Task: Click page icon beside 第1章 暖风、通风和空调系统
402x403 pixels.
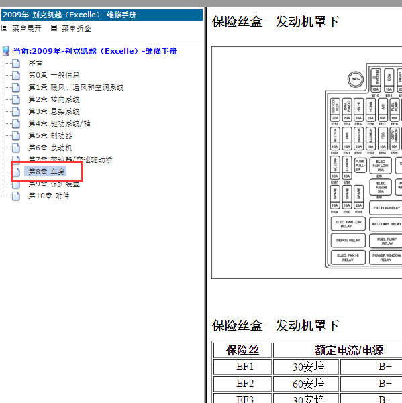Action: click(16, 87)
